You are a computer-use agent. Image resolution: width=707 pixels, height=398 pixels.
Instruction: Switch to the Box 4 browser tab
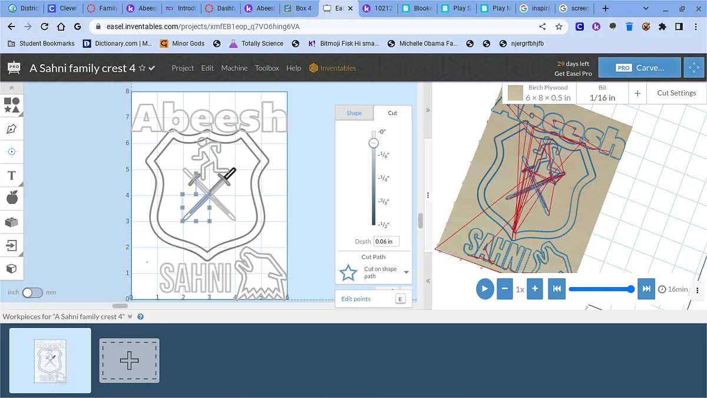click(x=299, y=8)
